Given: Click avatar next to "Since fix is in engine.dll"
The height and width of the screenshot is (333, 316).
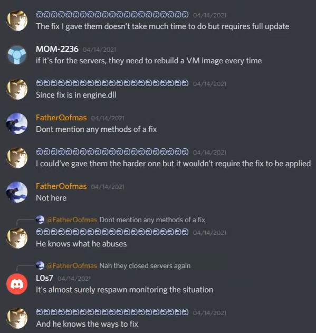Looking at the screenshot, I should (x=17, y=89).
